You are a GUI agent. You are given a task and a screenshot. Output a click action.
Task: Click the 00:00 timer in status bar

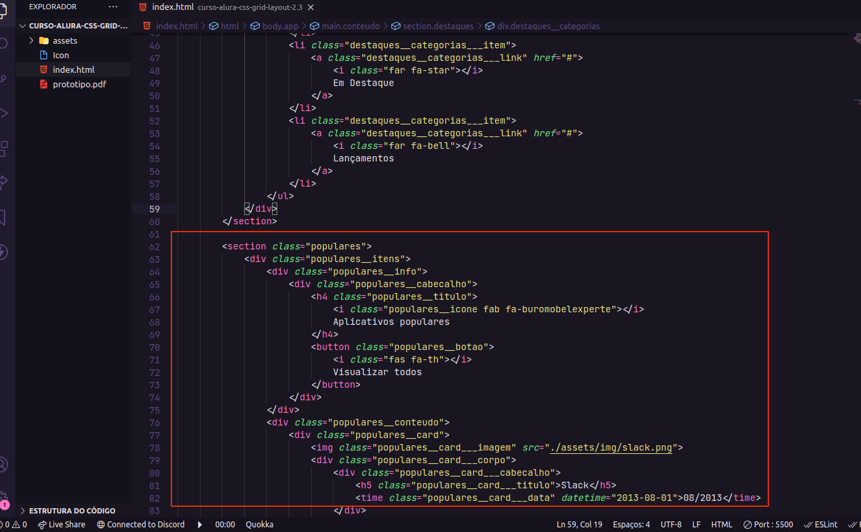(x=225, y=525)
